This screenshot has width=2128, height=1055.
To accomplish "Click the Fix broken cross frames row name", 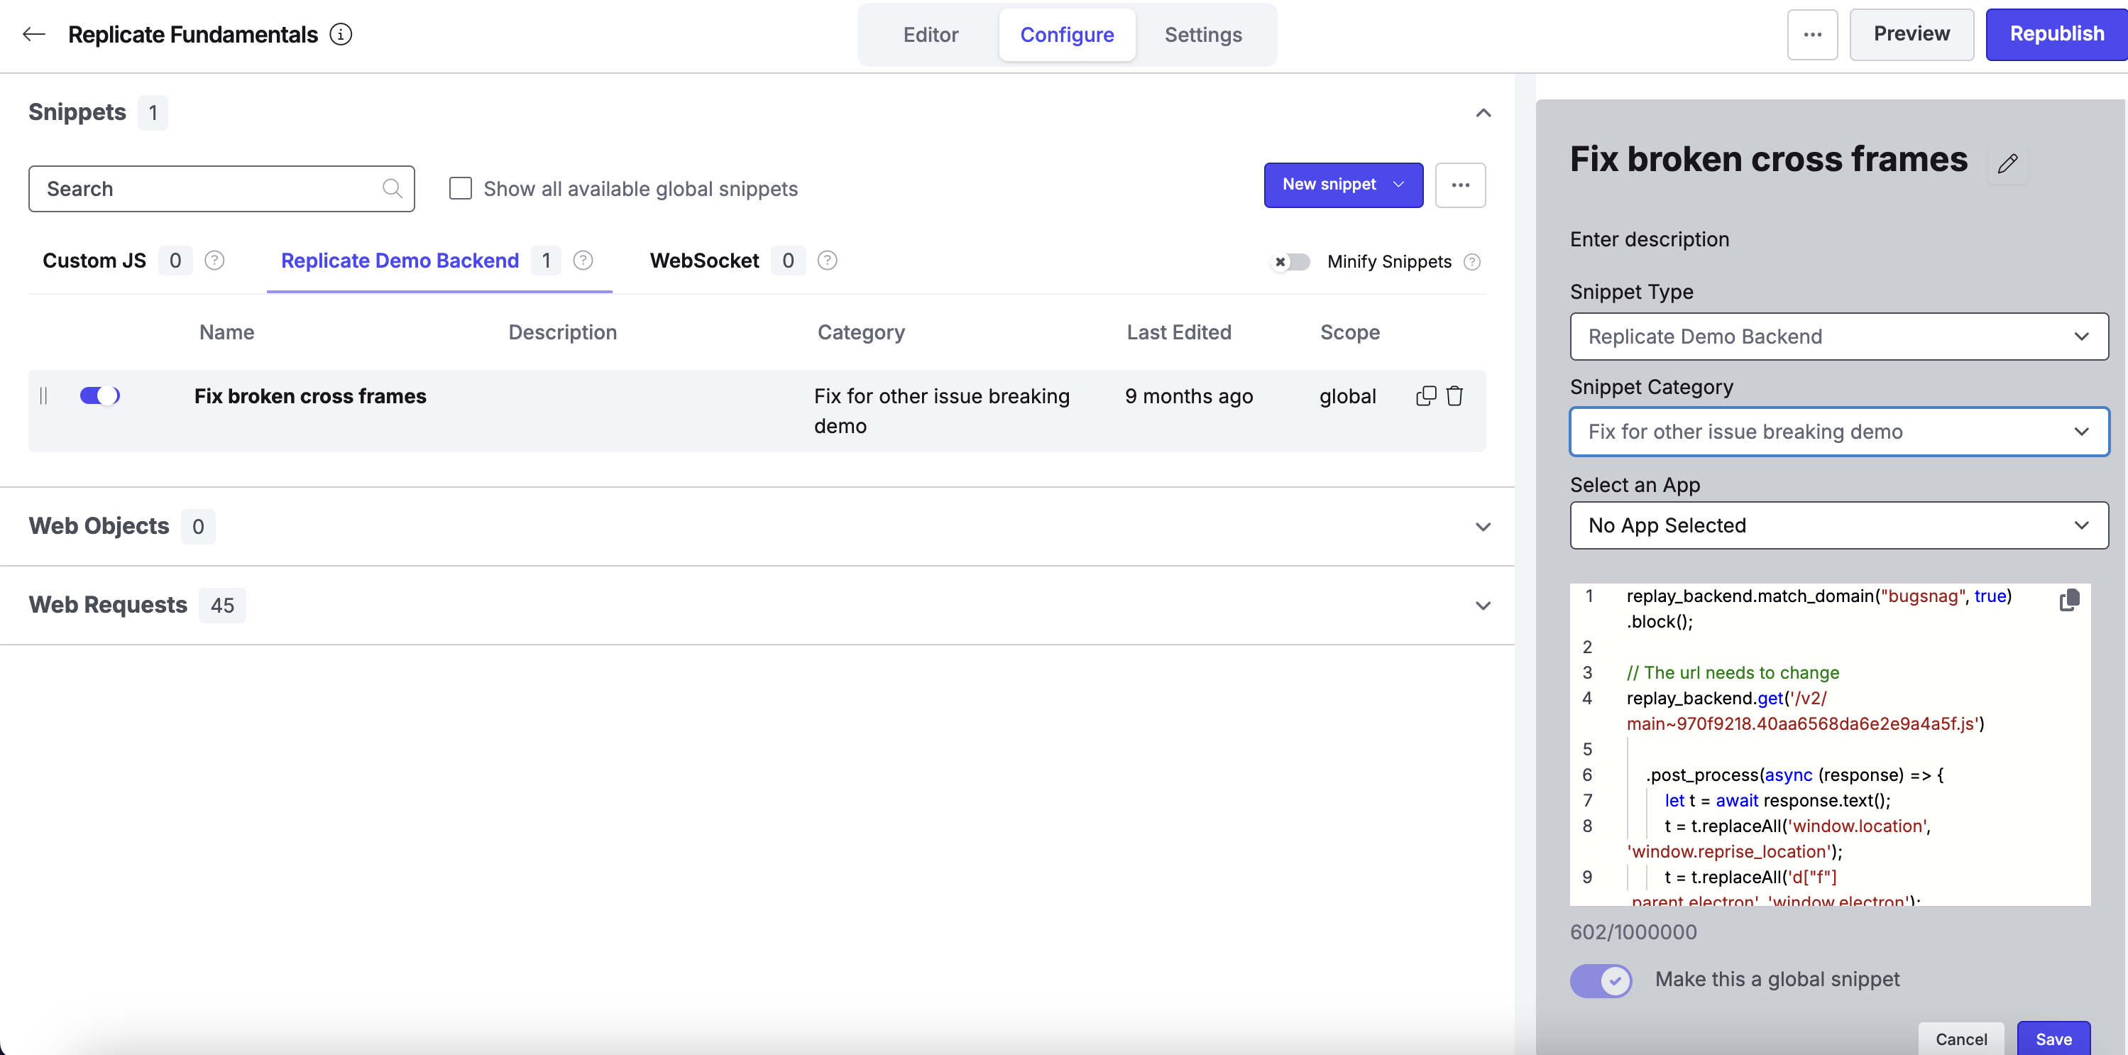I will 309,395.
